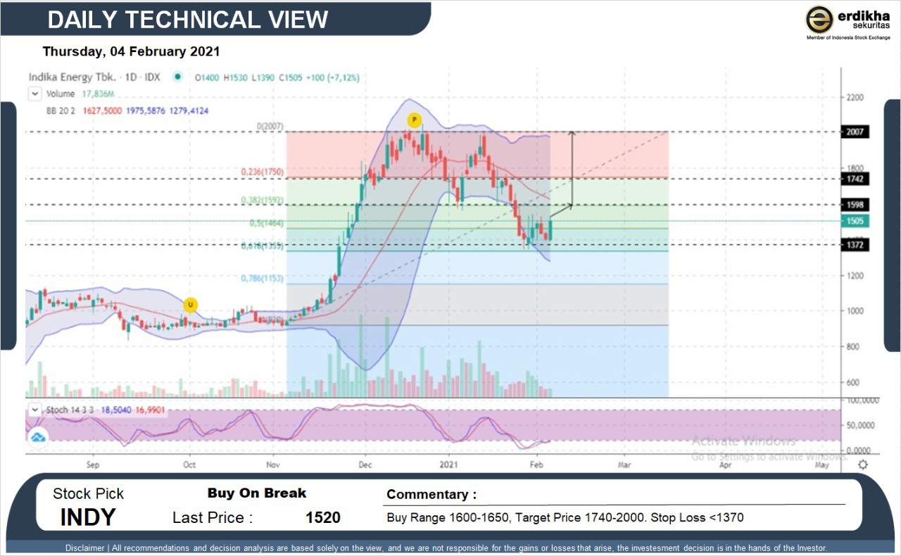
Task: Click the upward target arrow at 2007
Action: pyautogui.click(x=572, y=134)
